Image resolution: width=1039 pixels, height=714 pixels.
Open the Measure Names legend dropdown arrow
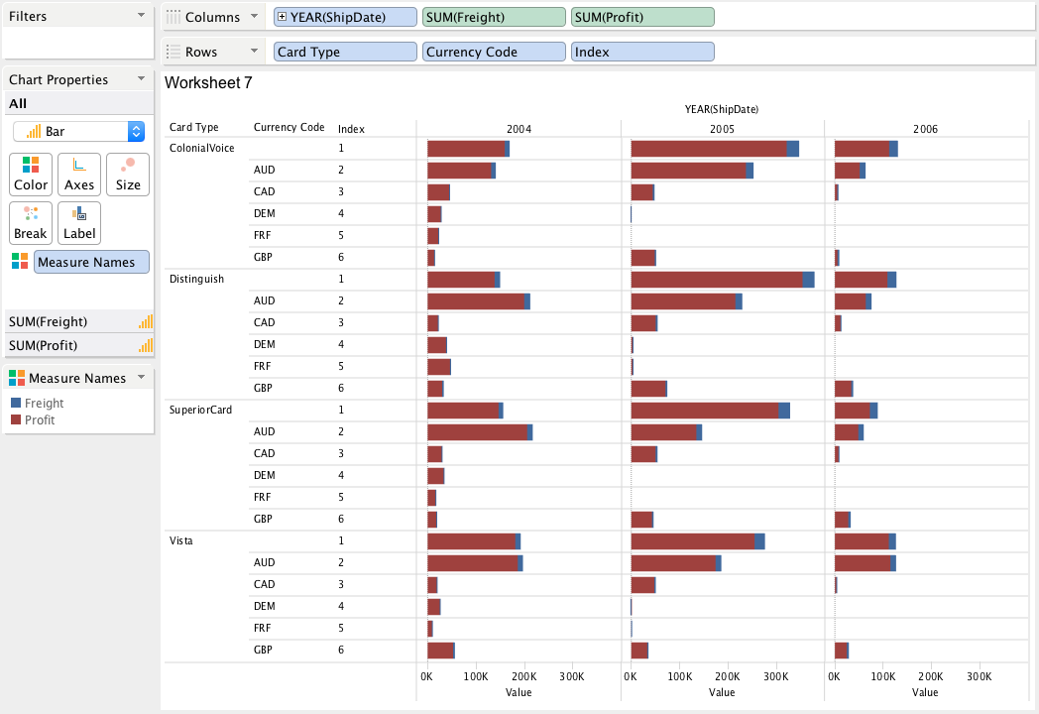141,377
